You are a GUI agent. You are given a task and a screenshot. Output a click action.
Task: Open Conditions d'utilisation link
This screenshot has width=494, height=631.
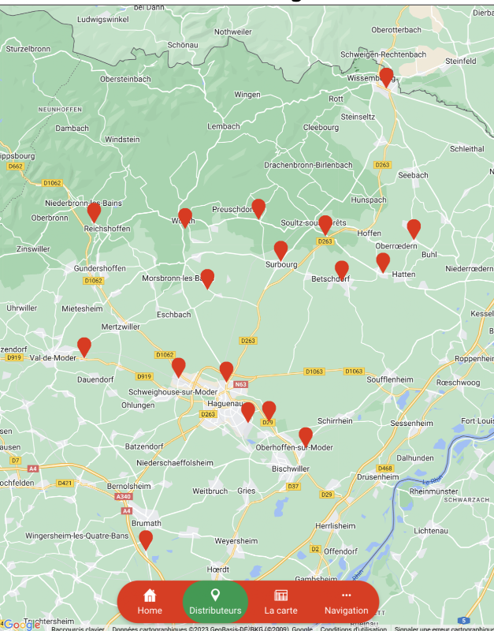tap(353, 628)
